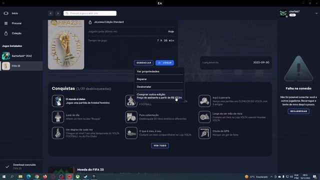Click the Look do dia achievement icon

58,117
